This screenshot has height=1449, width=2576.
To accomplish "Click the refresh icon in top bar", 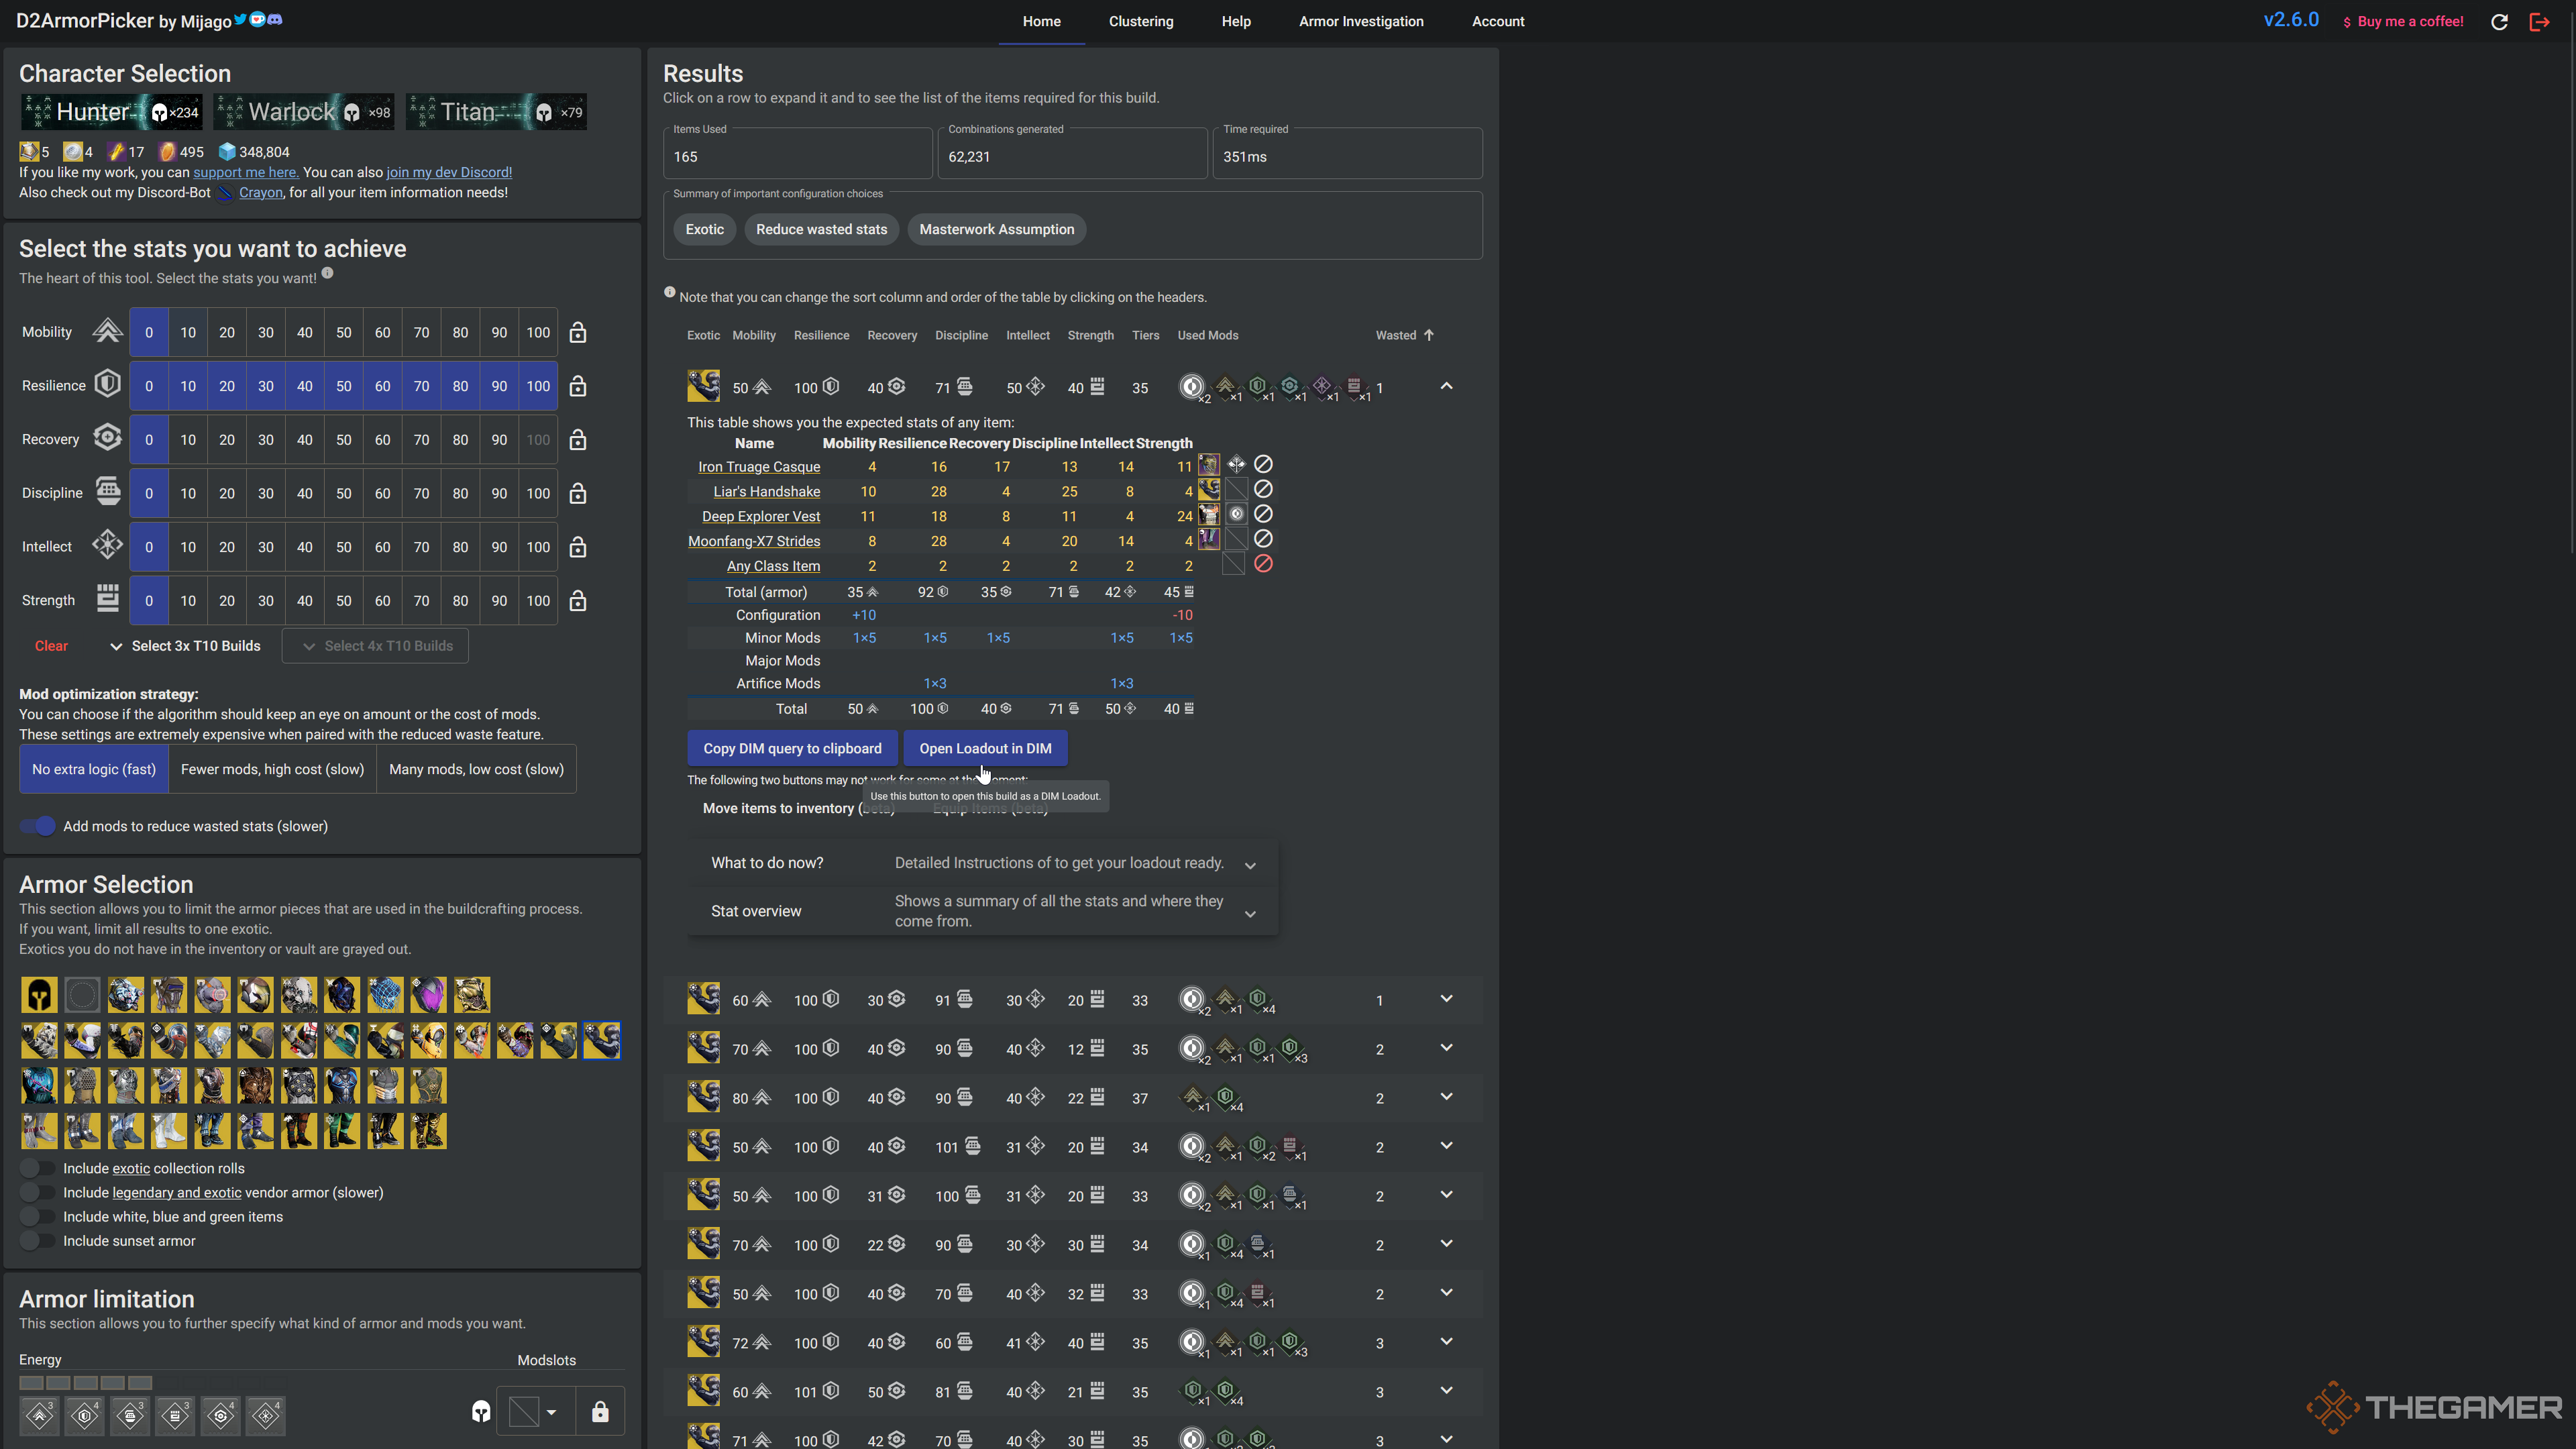I will pyautogui.click(x=2499, y=22).
